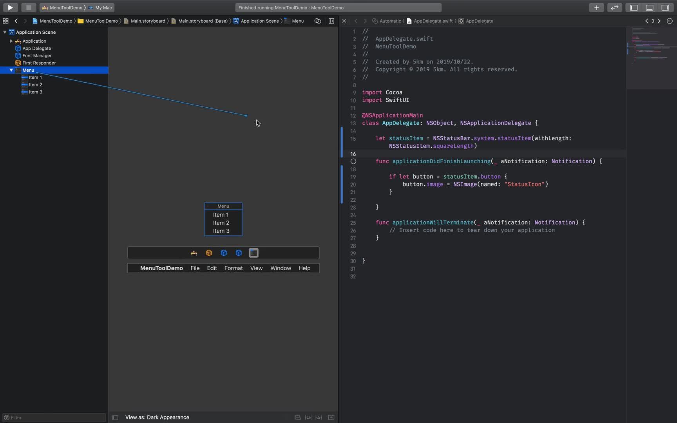Click the Resolve Auto Layout Issues button
The image size is (677, 423).
(319, 418)
